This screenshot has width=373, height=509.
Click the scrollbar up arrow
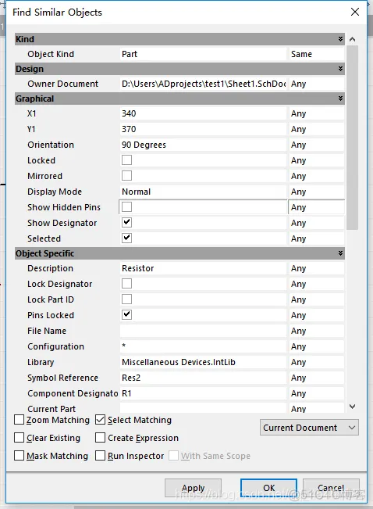pos(352,39)
